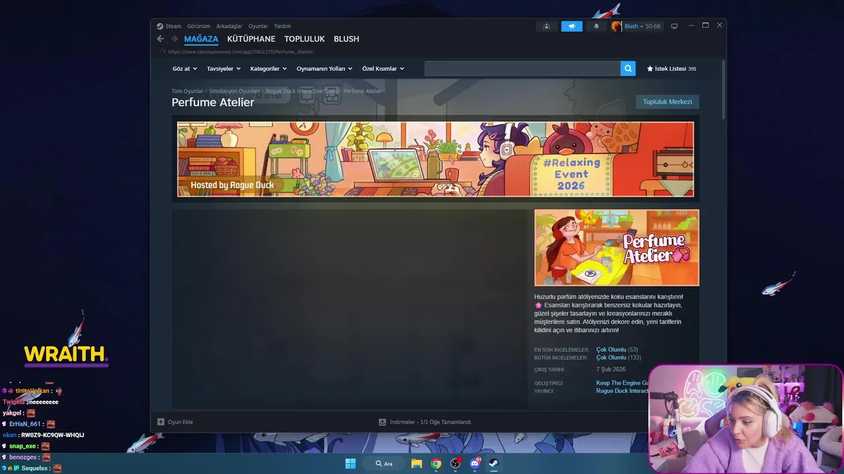Open OBS Studio from taskbar
Image resolution: width=844 pixels, height=474 pixels.
tap(455, 463)
